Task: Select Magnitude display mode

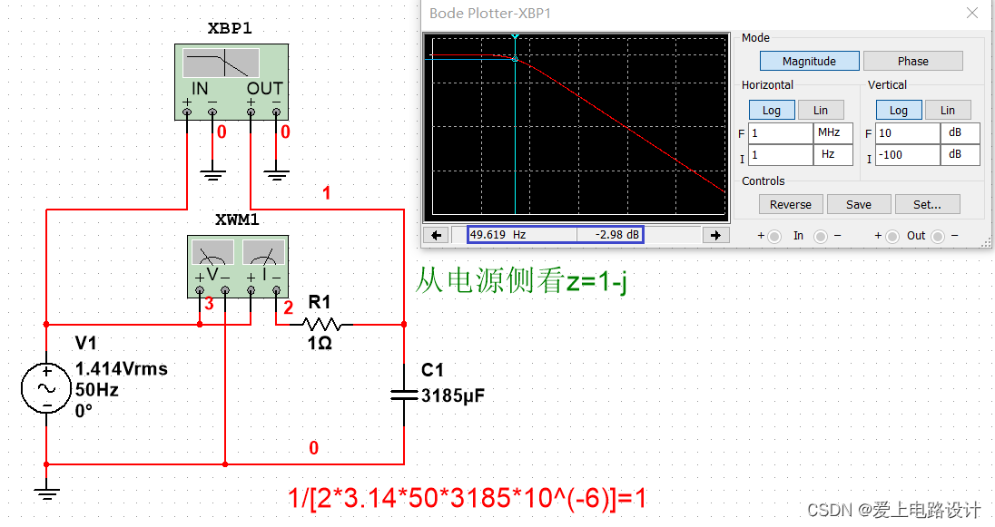Action: 809,60
